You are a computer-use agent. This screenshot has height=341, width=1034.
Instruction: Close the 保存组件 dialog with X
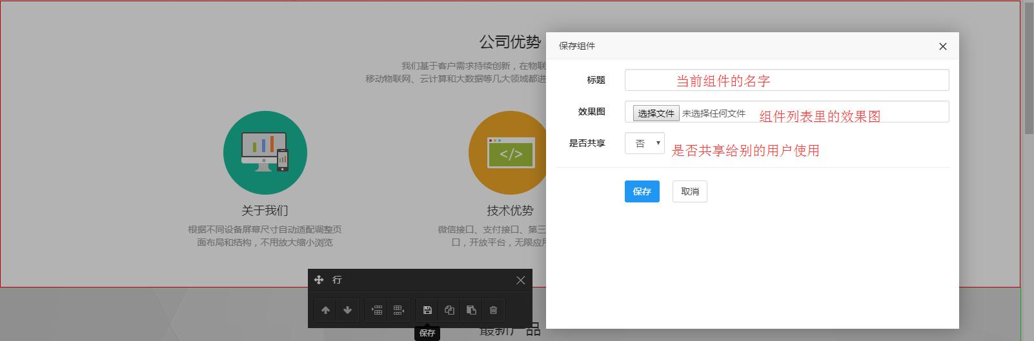tap(942, 46)
